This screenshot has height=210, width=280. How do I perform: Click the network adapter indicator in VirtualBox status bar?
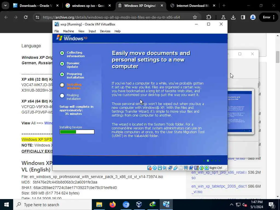[170, 168]
